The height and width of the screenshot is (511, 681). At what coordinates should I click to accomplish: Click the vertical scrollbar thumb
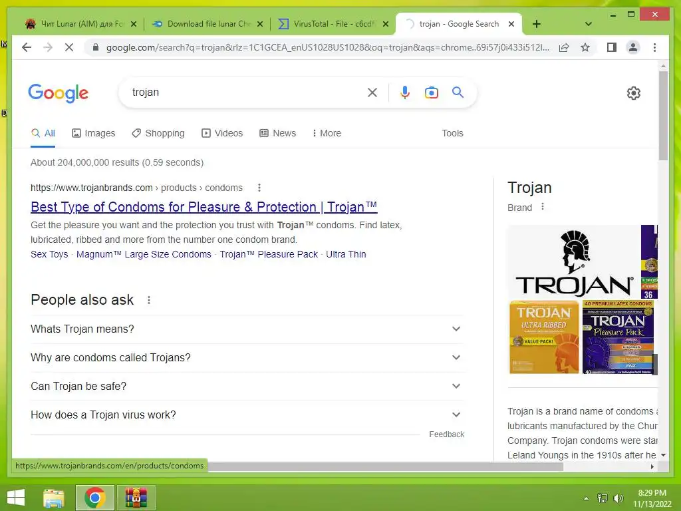[663, 115]
